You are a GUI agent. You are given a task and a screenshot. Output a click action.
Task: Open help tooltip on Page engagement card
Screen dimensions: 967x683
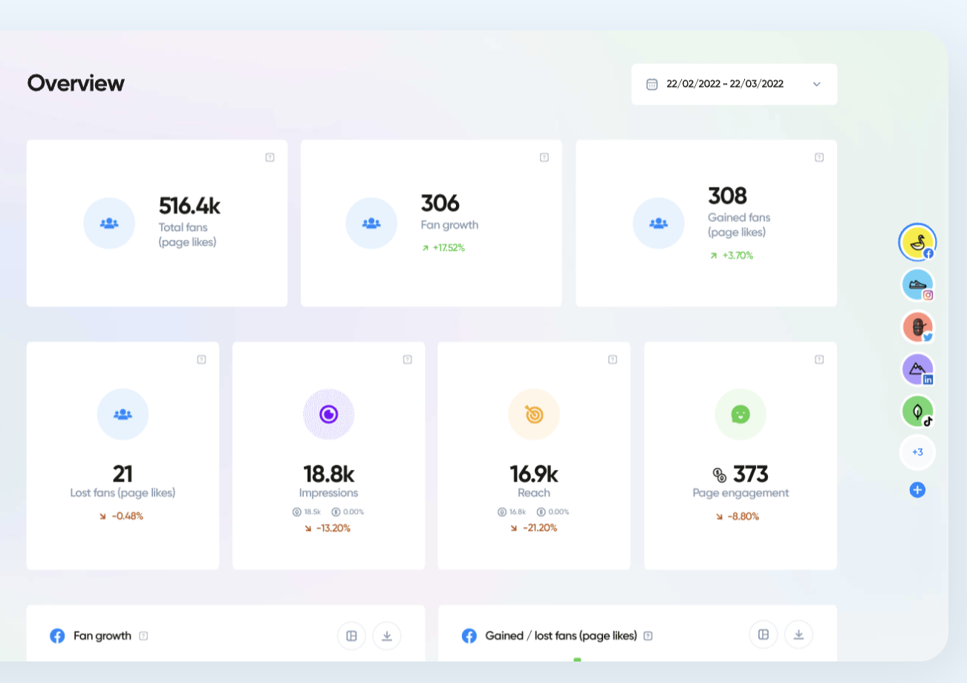click(x=820, y=359)
